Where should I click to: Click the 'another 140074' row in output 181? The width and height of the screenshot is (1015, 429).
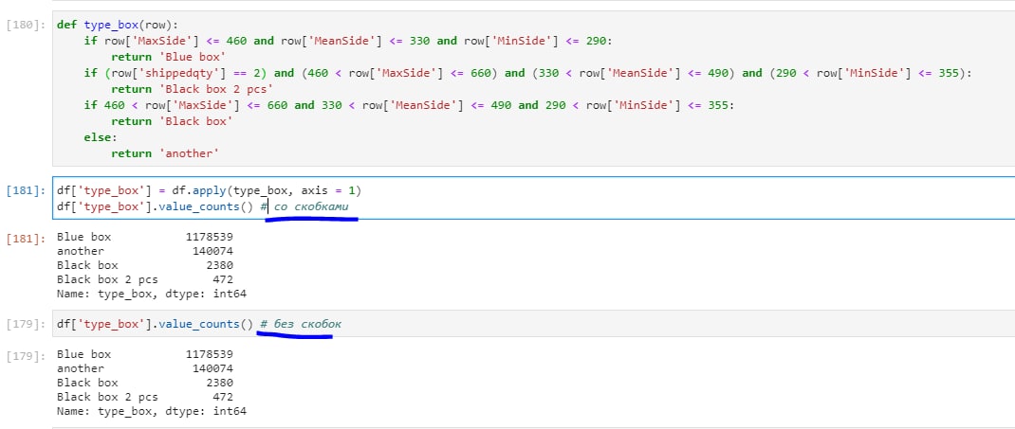145,251
